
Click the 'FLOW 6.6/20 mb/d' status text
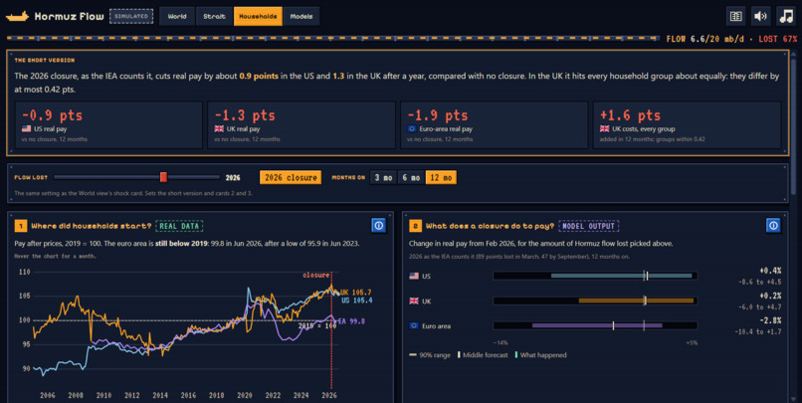pyautogui.click(x=705, y=39)
